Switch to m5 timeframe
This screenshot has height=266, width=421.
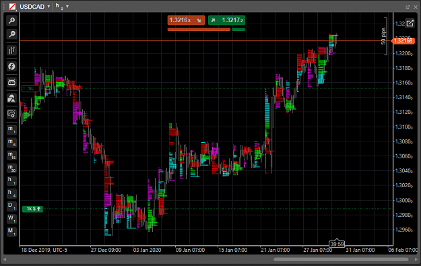pos(11,143)
